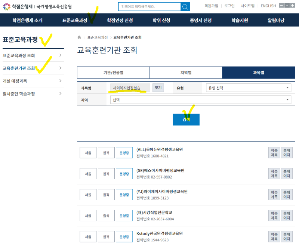Open the 지역 selection dropdown
Screen dimensions: 299x248
point(201,100)
